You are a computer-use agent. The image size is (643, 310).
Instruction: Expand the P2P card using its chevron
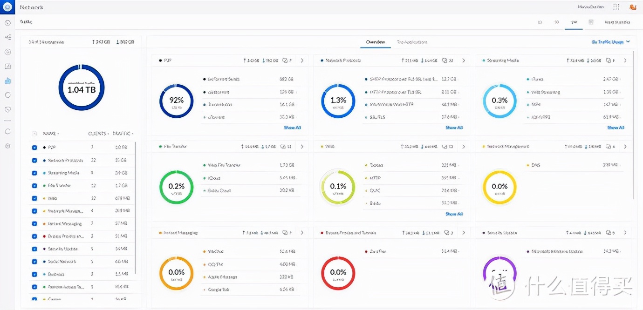coord(302,61)
